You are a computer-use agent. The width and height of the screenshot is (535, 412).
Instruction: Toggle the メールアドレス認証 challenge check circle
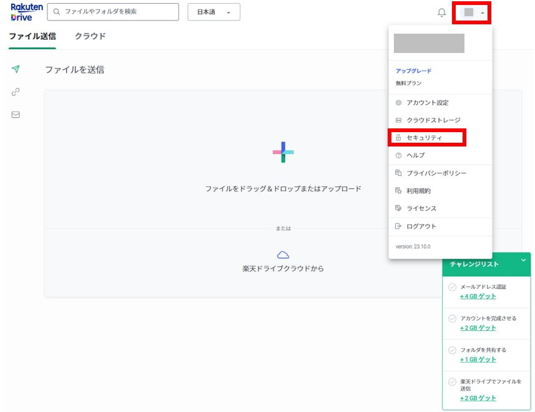(x=452, y=287)
